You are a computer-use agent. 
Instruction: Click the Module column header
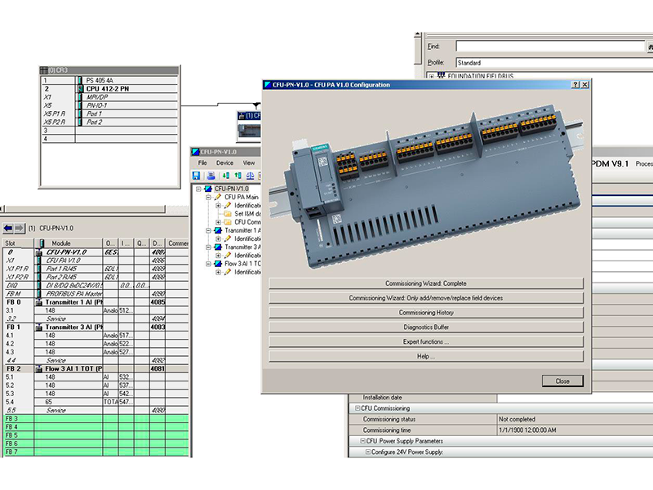pyautogui.click(x=69, y=243)
